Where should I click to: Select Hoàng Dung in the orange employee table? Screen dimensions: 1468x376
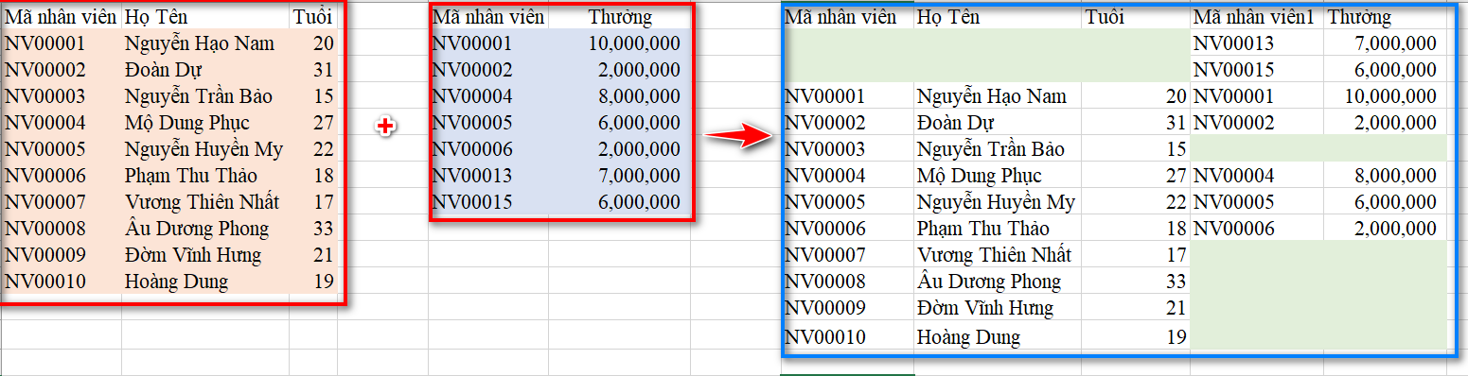click(176, 282)
